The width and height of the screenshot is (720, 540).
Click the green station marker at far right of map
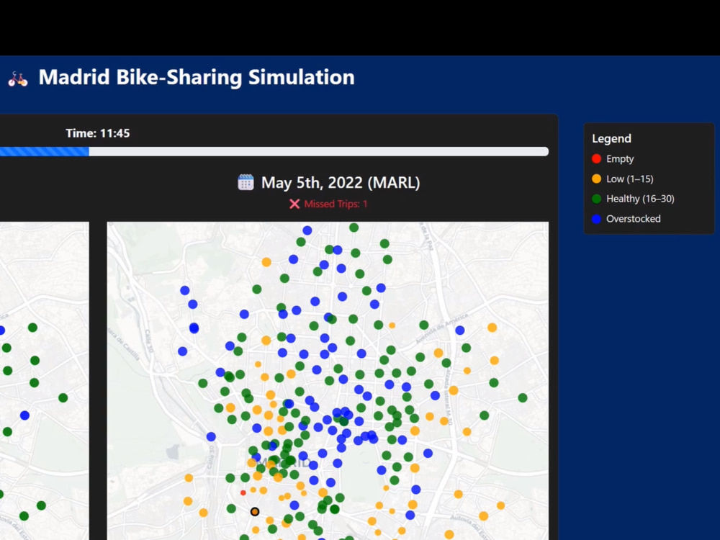click(x=523, y=397)
